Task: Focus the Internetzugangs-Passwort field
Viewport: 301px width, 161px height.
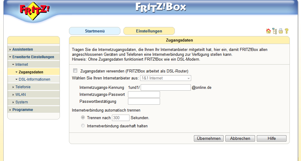Action: 144,94
